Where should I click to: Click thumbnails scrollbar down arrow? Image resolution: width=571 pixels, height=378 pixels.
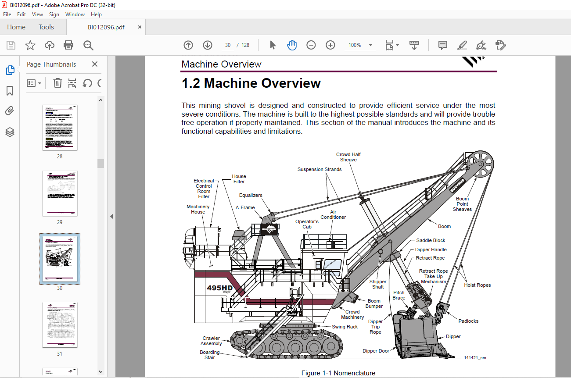pos(101,372)
